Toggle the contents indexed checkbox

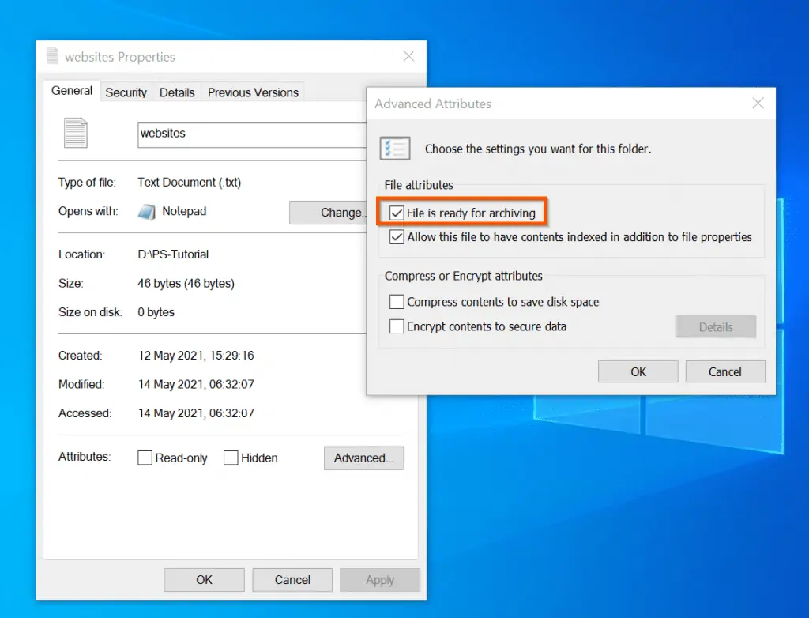tap(397, 237)
